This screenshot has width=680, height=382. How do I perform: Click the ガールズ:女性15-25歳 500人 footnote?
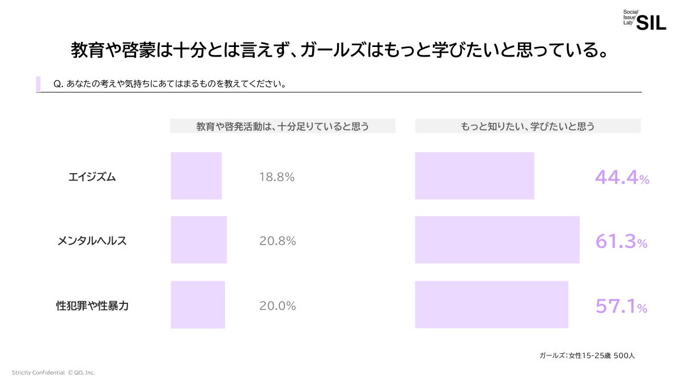587,356
